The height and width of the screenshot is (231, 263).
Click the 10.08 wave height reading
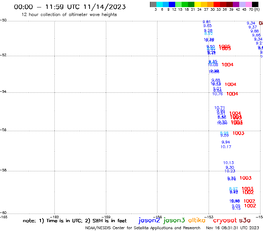pos(213,65)
